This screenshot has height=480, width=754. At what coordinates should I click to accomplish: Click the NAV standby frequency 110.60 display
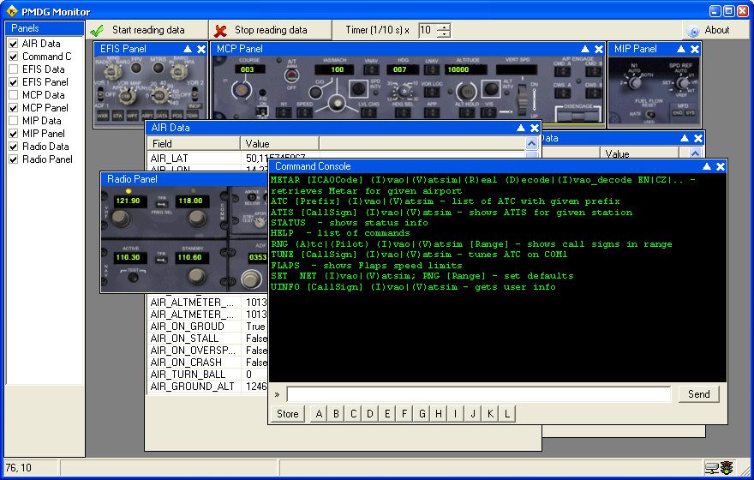[x=190, y=258]
